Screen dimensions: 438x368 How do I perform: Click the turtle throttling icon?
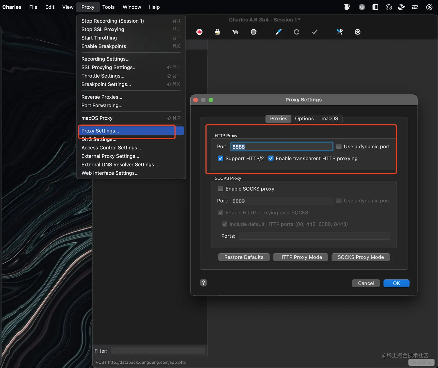tap(236, 32)
